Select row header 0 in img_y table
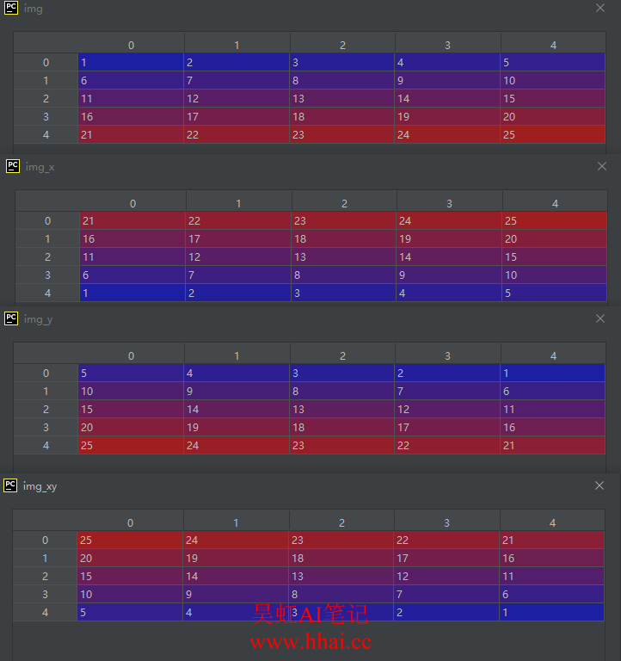 [x=46, y=374]
